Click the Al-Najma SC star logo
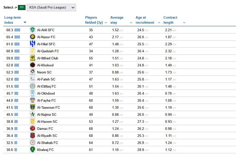This screenshot has width=238, height=156. 32,114
